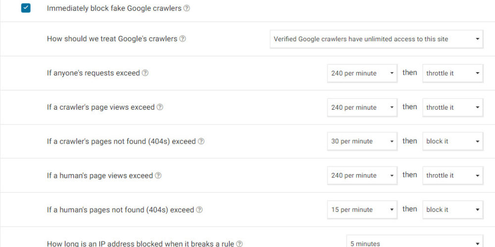This screenshot has height=247, width=495.
Task: Open crawler's page views throttle action dropdown
Action: click(x=452, y=107)
